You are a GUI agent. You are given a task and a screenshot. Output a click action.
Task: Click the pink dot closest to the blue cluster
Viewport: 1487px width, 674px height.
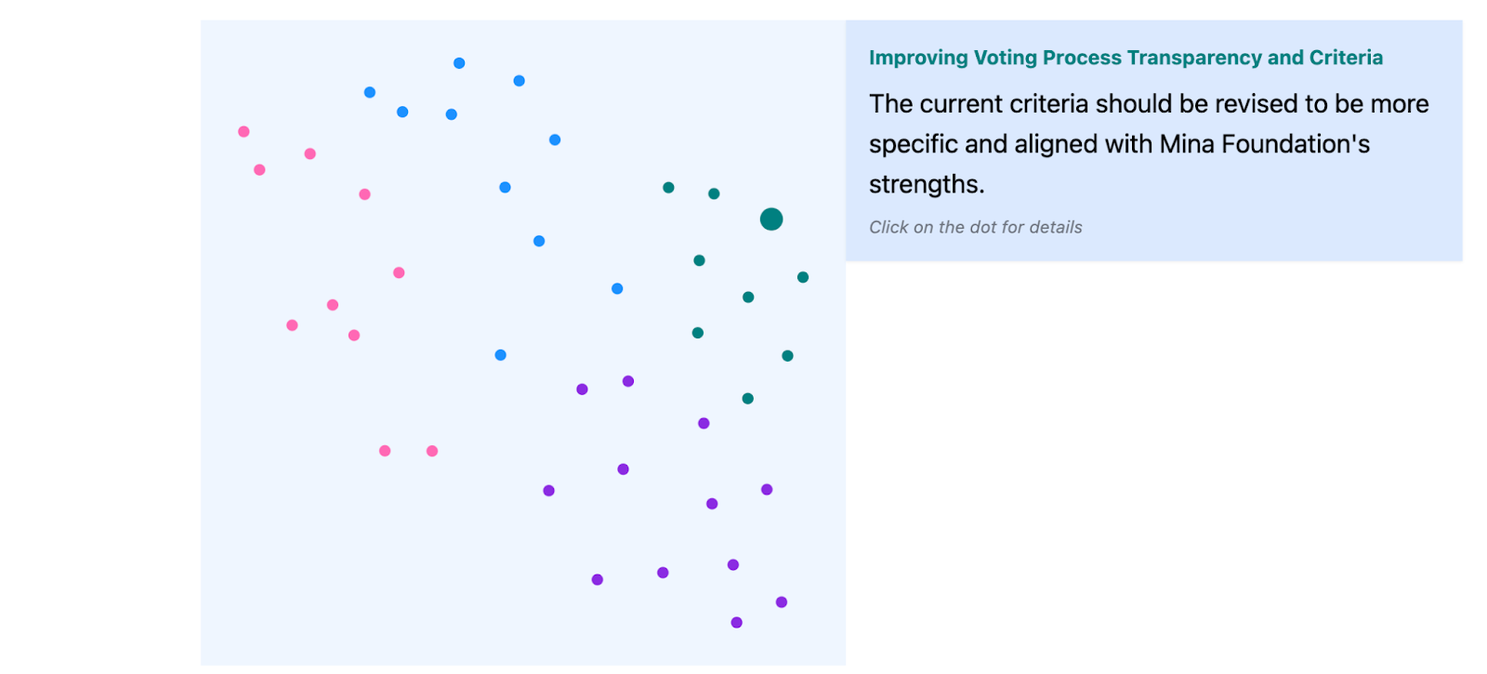pyautogui.click(x=365, y=194)
